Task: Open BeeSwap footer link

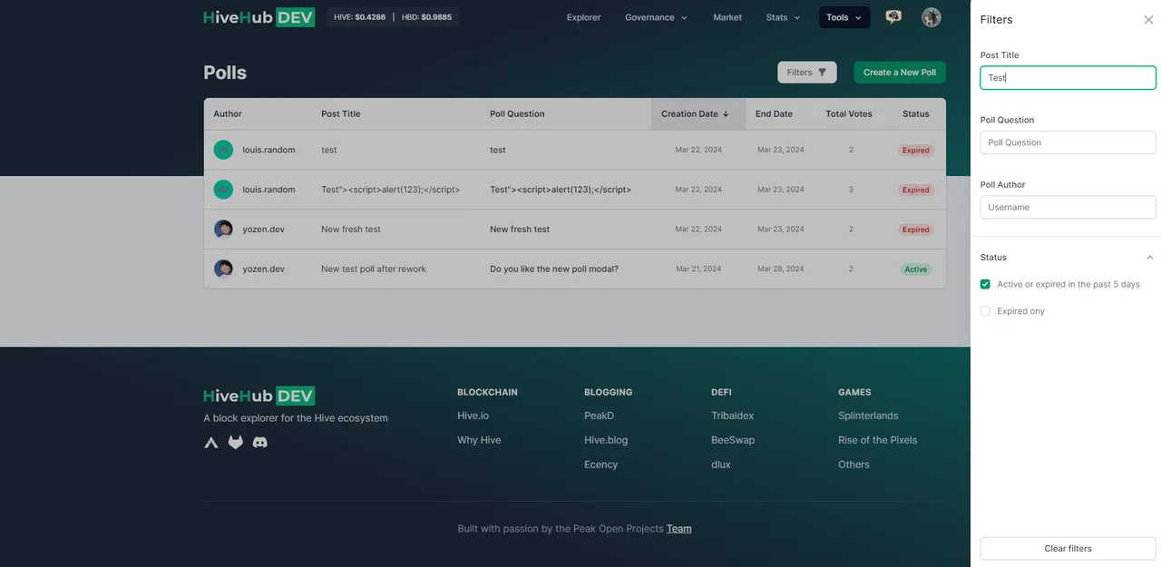Action: [x=733, y=440]
